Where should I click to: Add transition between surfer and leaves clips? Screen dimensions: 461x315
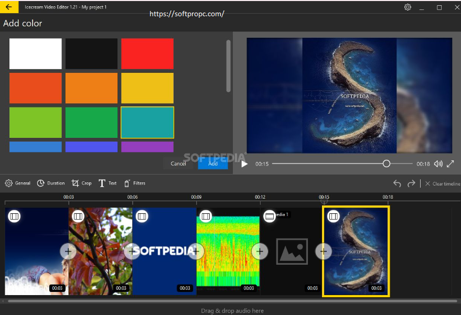(68, 251)
